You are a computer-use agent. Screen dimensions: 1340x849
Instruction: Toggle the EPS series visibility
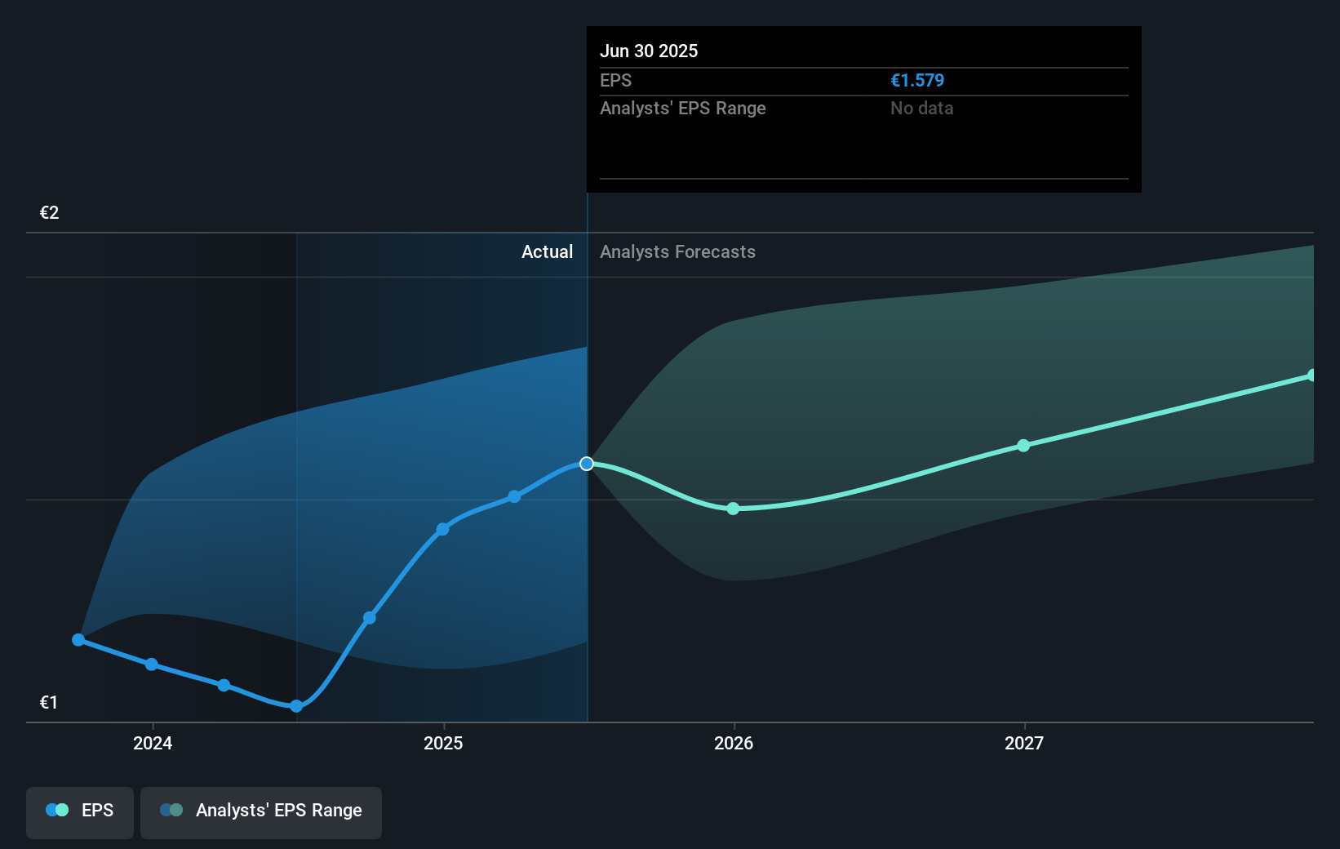(x=79, y=811)
